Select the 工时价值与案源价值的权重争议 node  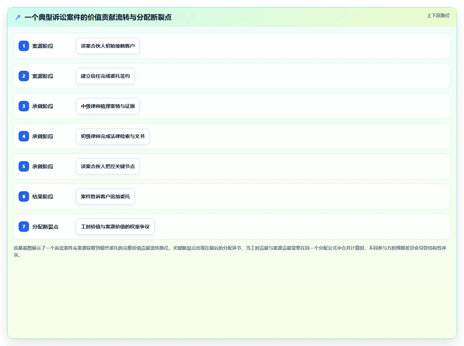[x=115, y=227]
